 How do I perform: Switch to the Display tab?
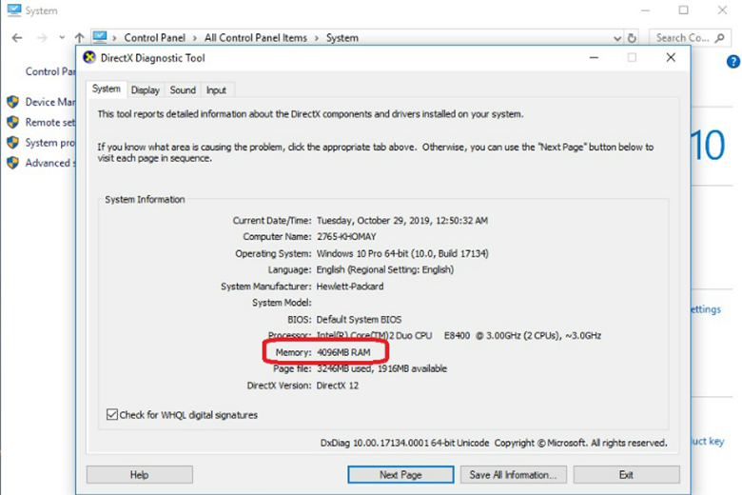tap(146, 90)
